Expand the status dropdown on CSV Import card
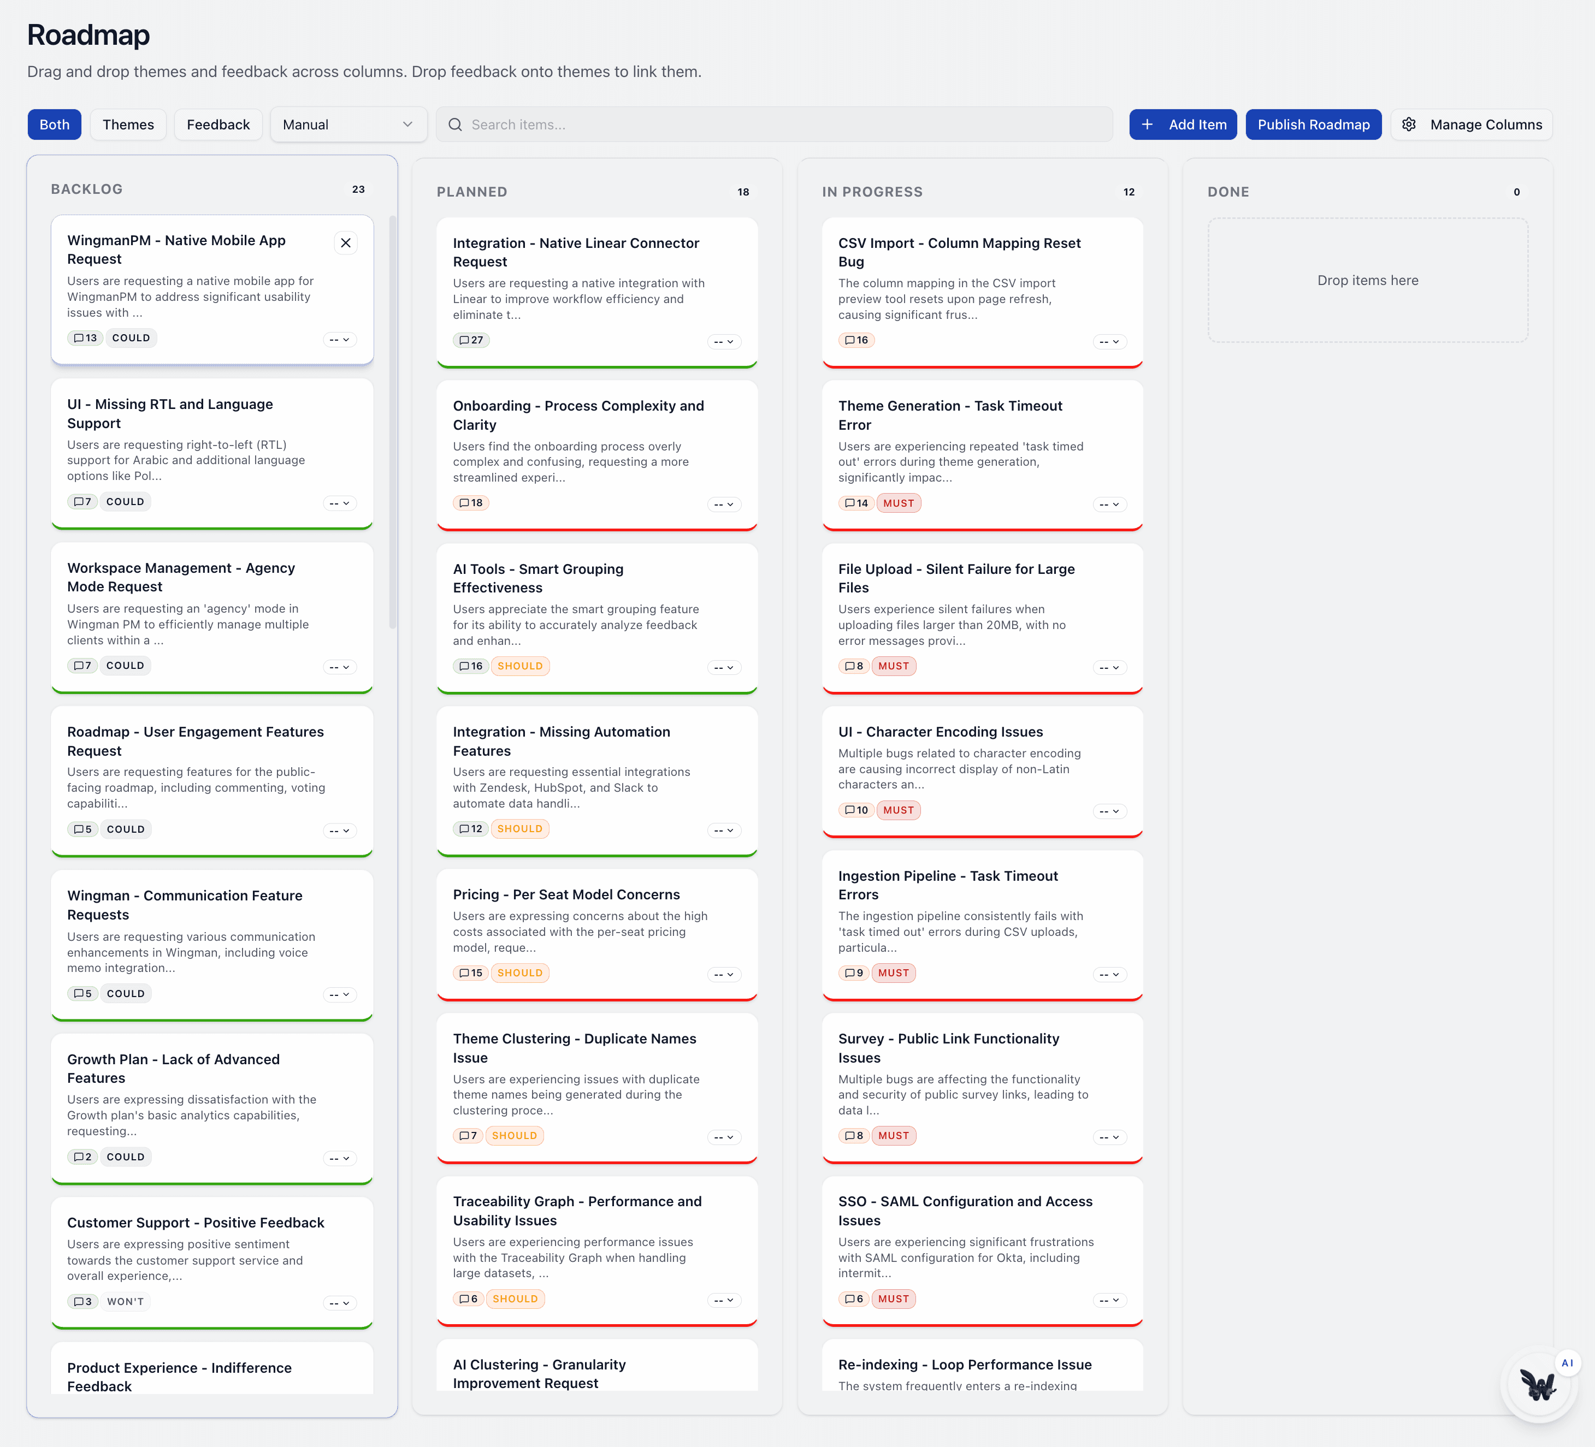1595x1447 pixels. pyautogui.click(x=1110, y=342)
